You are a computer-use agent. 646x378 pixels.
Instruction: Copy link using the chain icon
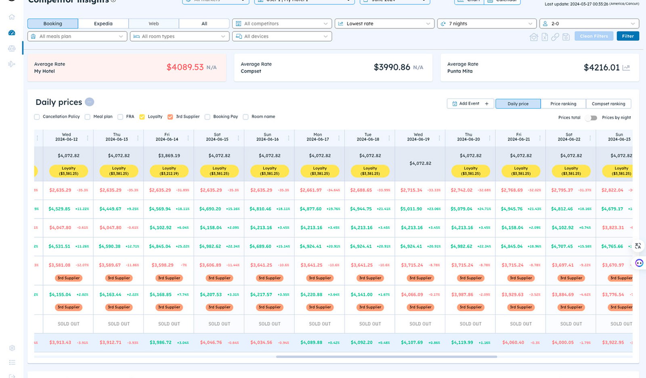coord(555,37)
